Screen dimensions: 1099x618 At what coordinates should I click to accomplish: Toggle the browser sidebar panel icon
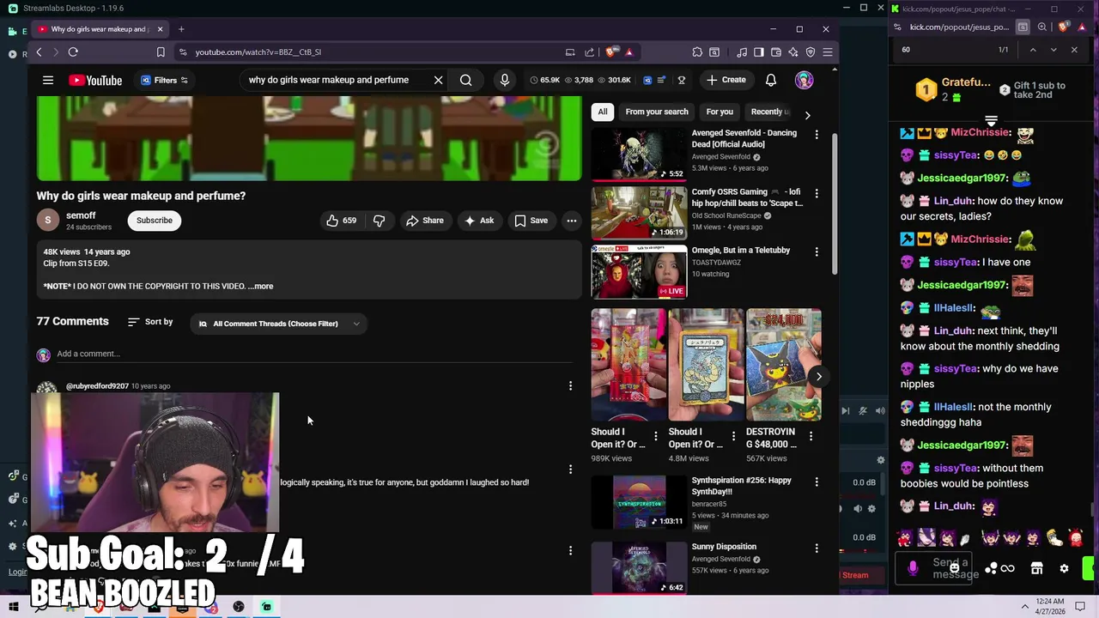pyautogui.click(x=759, y=52)
